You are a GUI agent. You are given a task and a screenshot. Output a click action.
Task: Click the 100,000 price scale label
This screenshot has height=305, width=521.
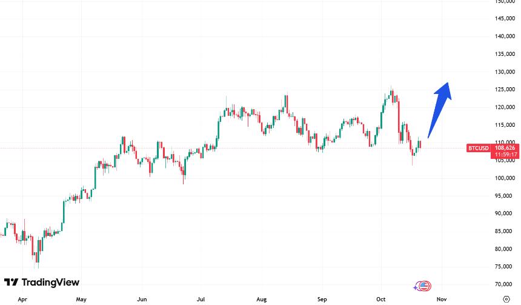coord(505,178)
